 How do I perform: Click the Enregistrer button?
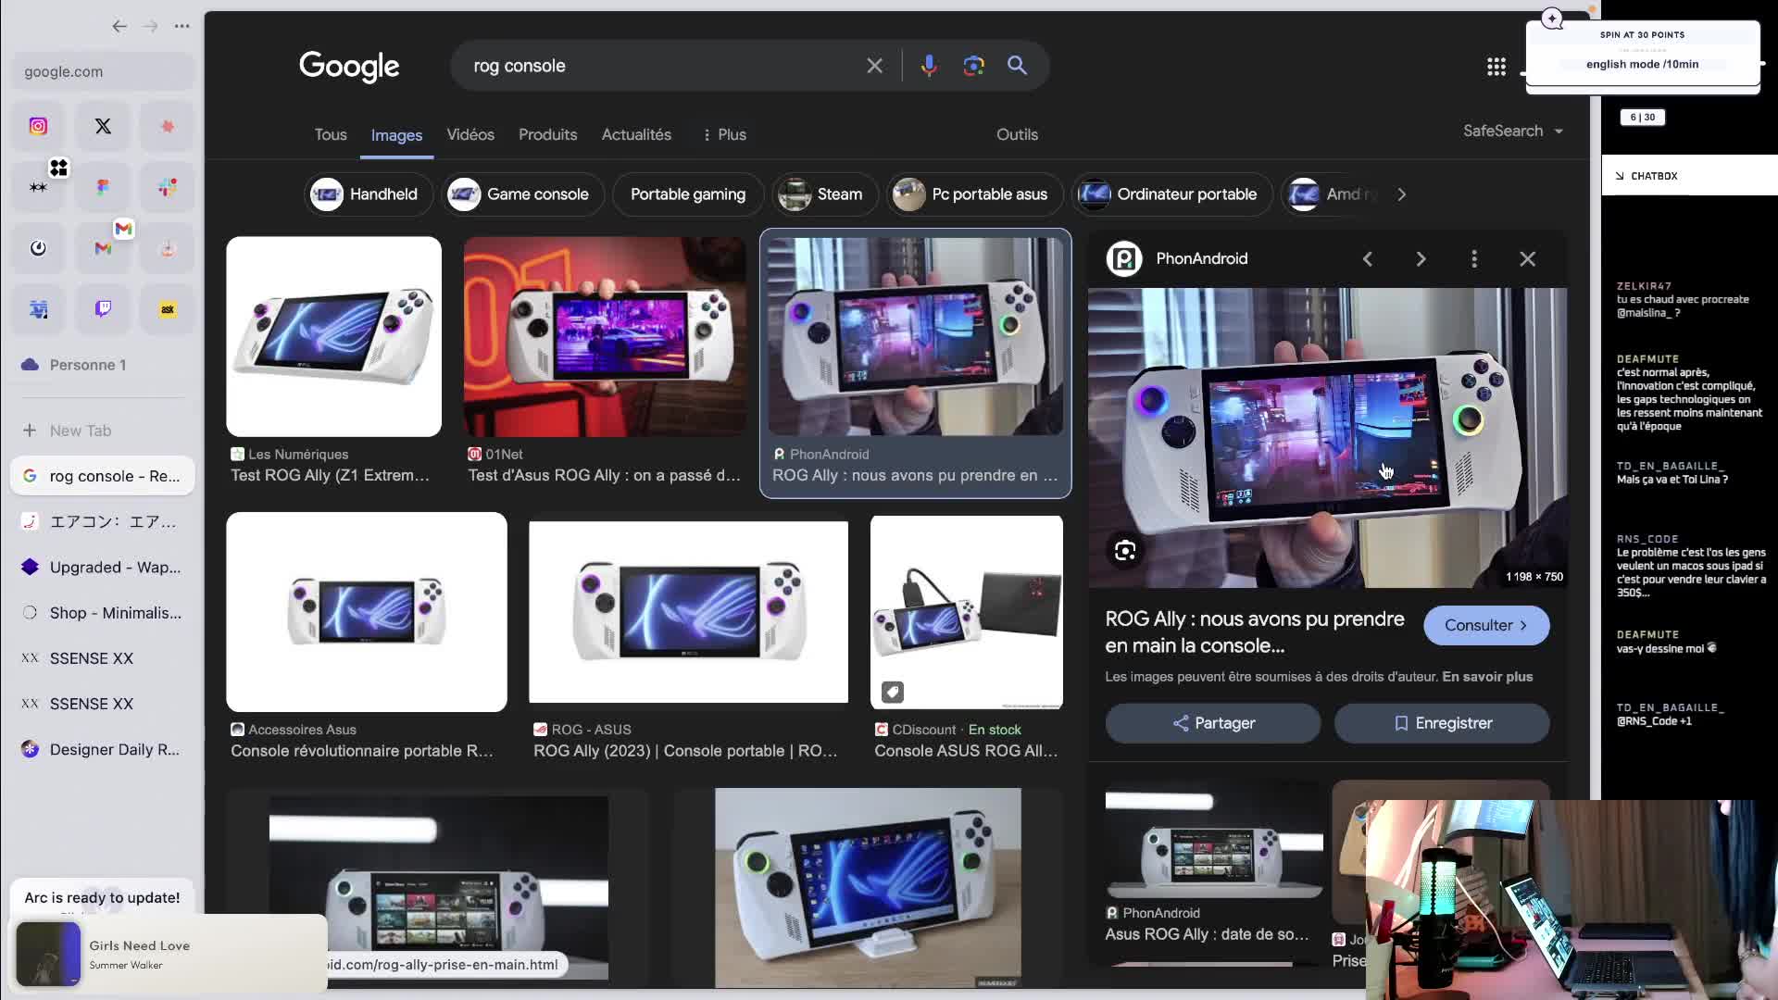click(x=1442, y=723)
